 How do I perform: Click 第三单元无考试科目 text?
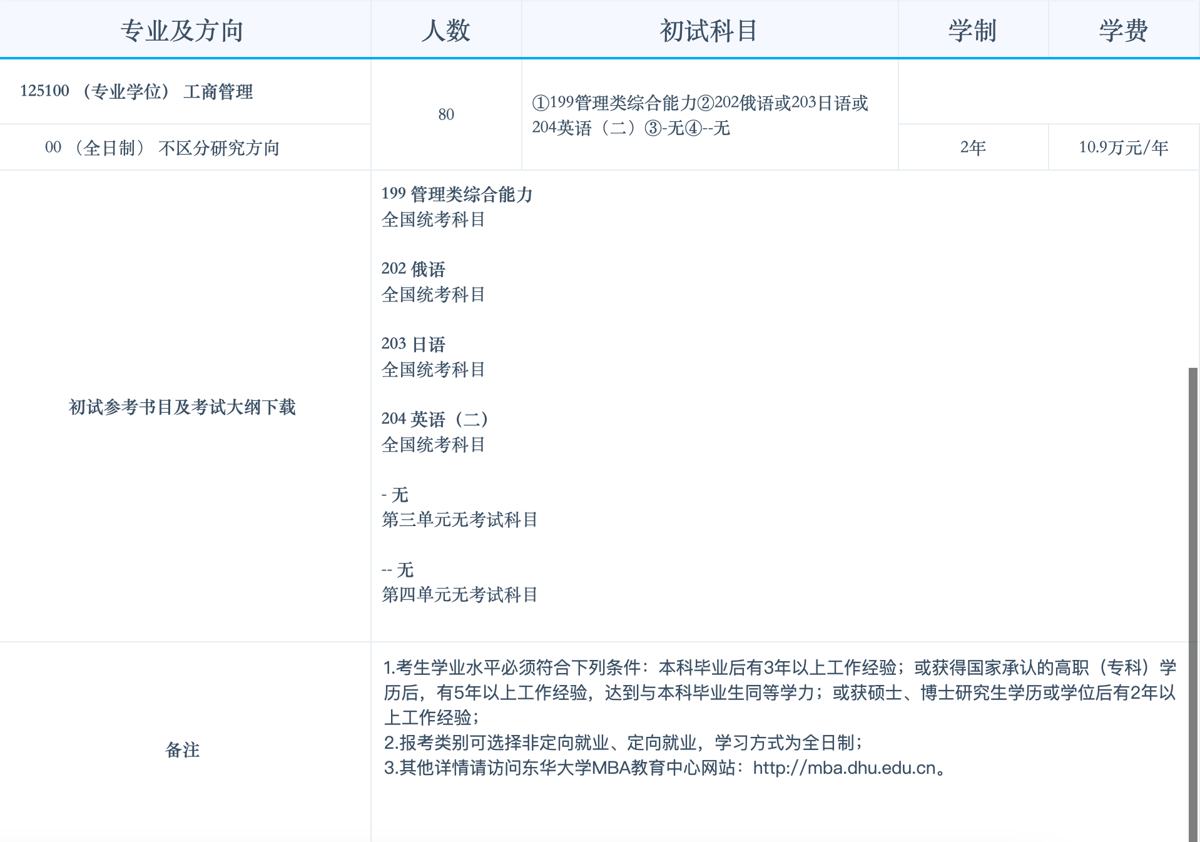coord(459,520)
